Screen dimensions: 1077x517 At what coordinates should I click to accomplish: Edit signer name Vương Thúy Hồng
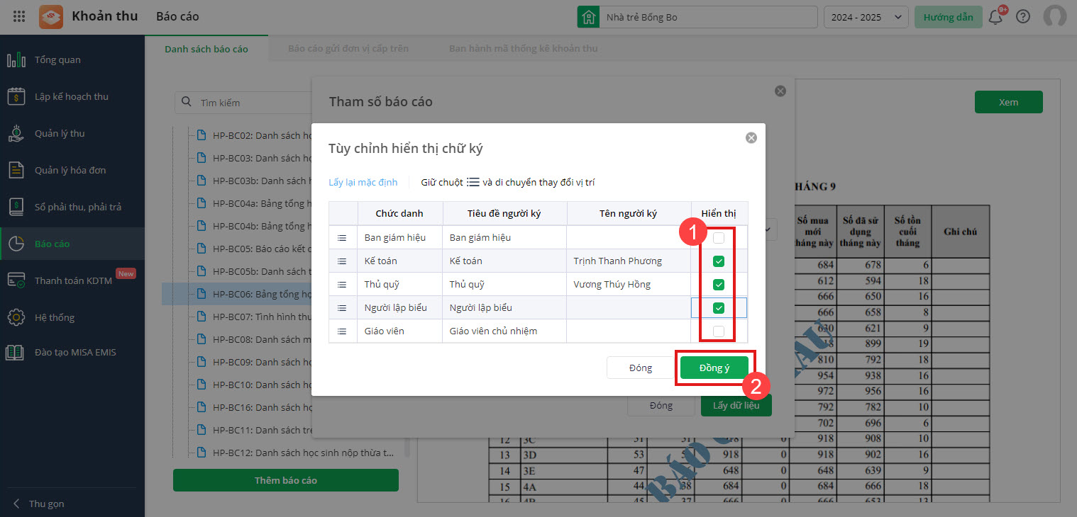click(629, 285)
